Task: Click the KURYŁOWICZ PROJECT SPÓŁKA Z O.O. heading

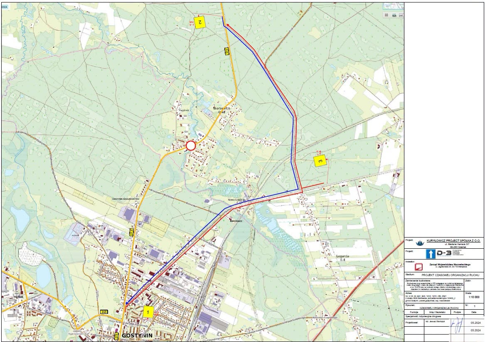Action: pos(453,240)
